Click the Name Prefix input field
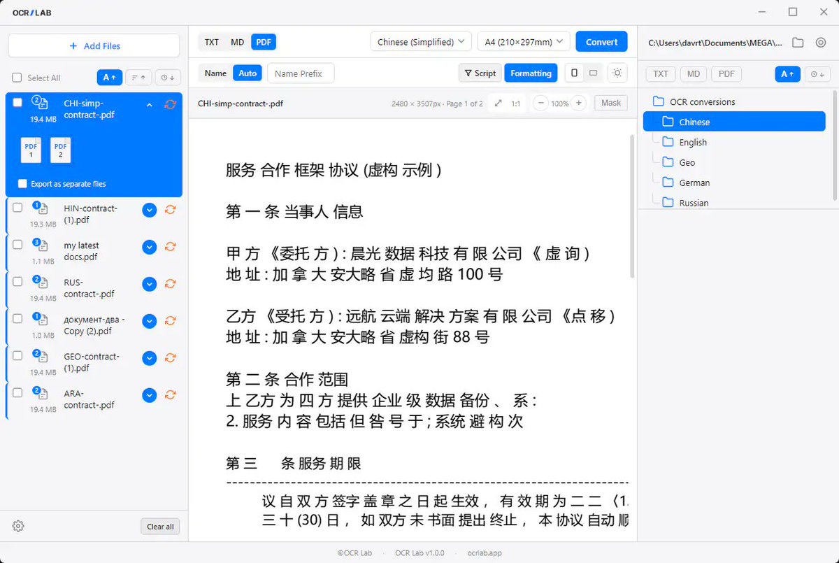Viewport: 839px width, 563px height. (301, 73)
